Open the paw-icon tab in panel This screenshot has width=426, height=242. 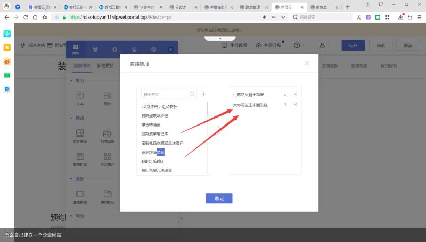coord(134,49)
